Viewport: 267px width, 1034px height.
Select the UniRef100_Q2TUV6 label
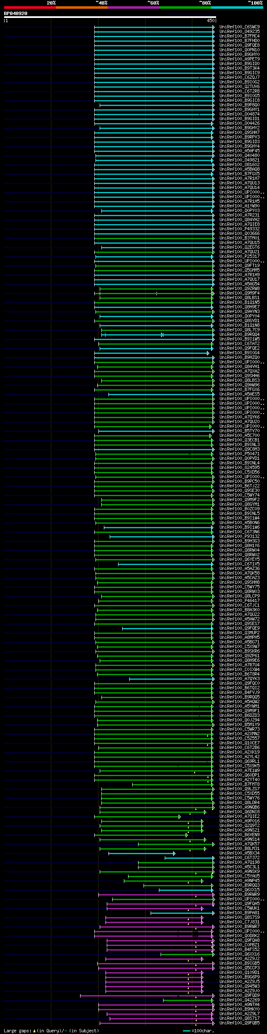click(239, 86)
